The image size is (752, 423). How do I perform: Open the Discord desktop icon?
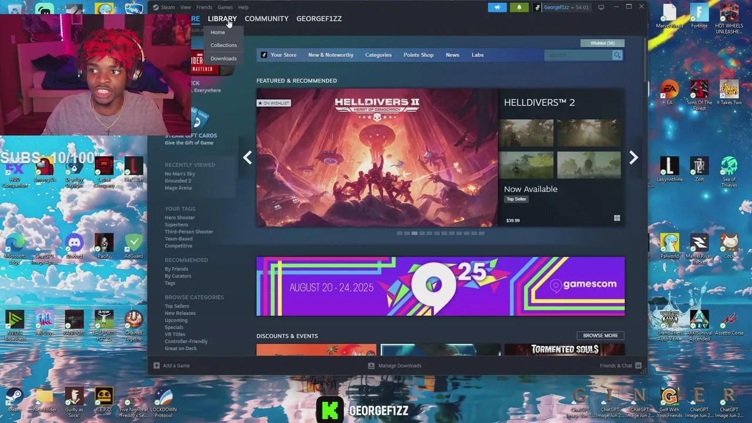75,246
